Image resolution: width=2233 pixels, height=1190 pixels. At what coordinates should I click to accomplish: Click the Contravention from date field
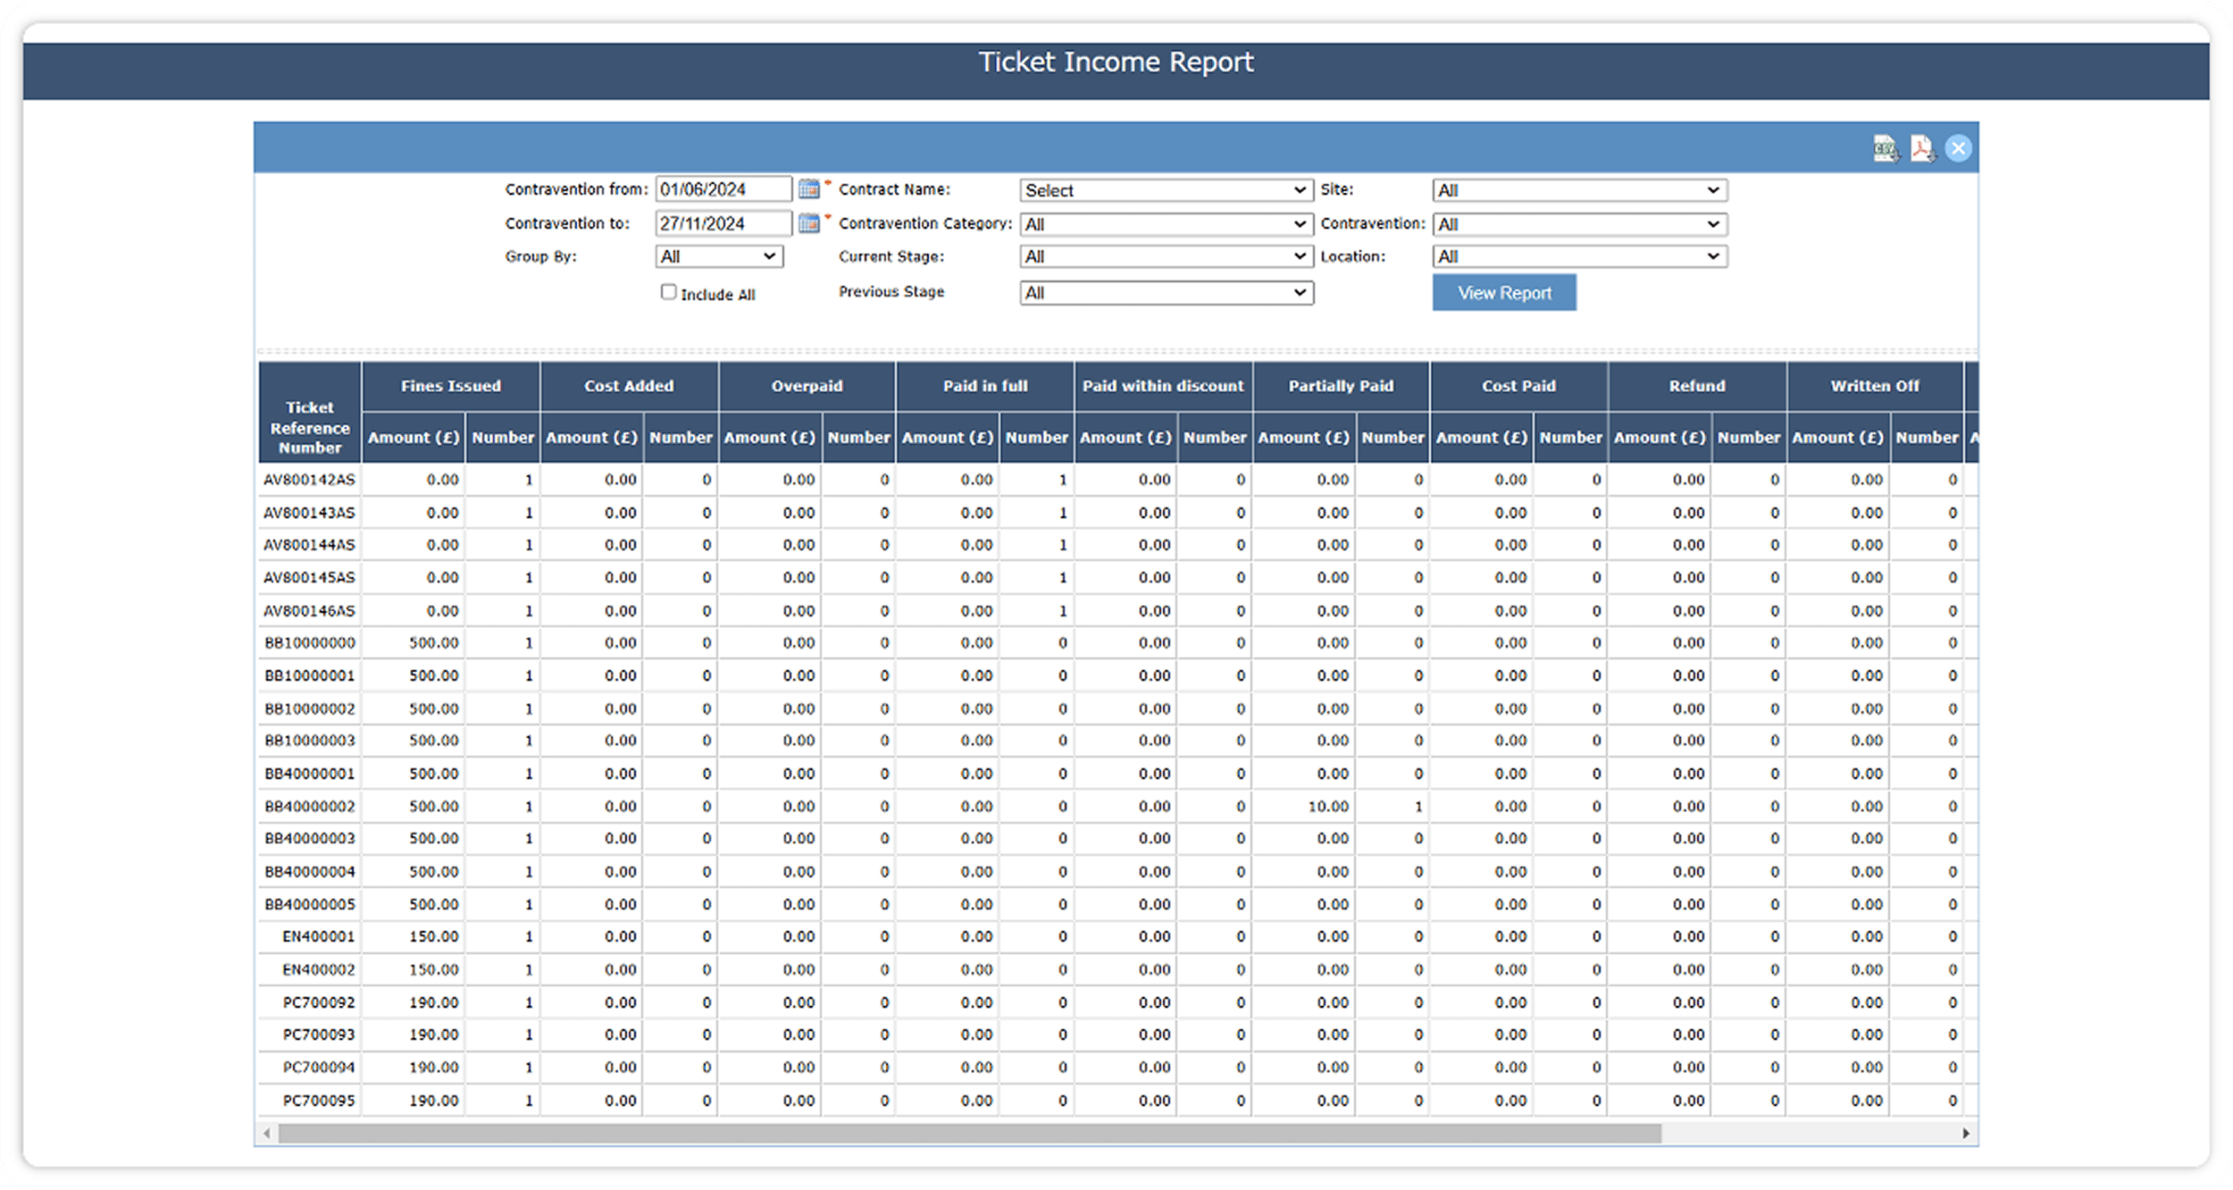pos(723,189)
